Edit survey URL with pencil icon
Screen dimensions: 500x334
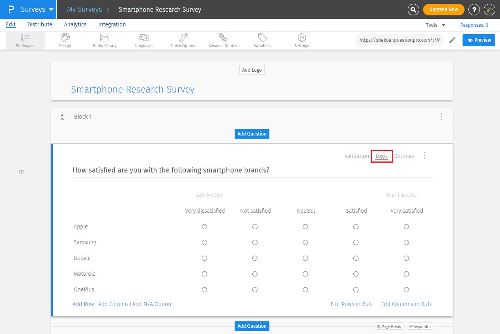pos(452,40)
